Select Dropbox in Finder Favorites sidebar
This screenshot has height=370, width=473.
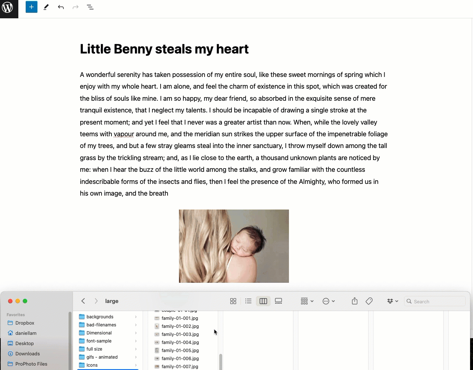(x=25, y=323)
